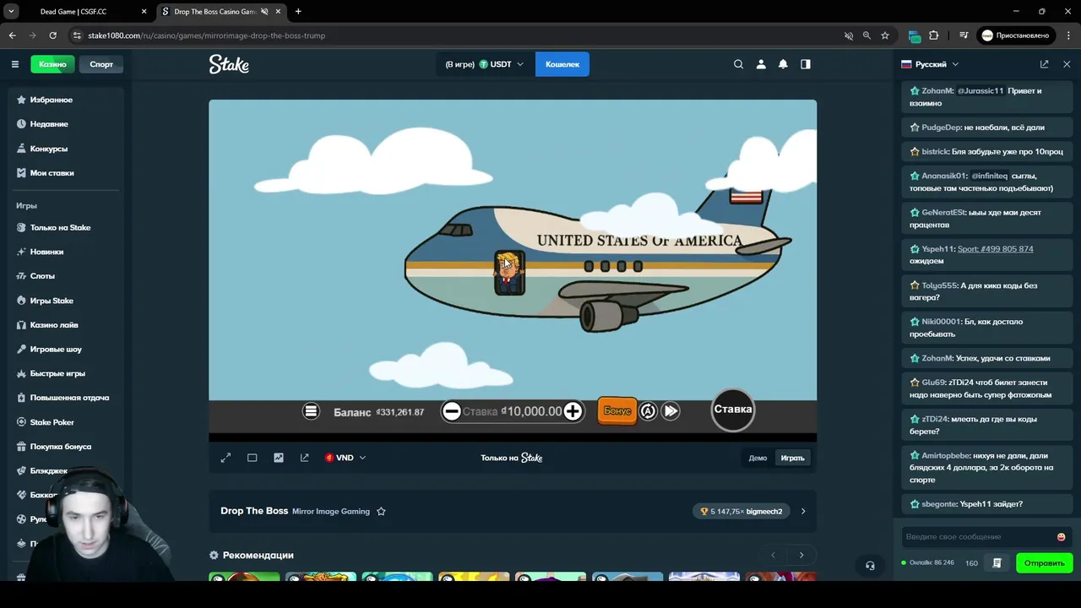The width and height of the screenshot is (1081, 608).
Task: Toggle the chat sidebar panel icon
Action: (806, 64)
